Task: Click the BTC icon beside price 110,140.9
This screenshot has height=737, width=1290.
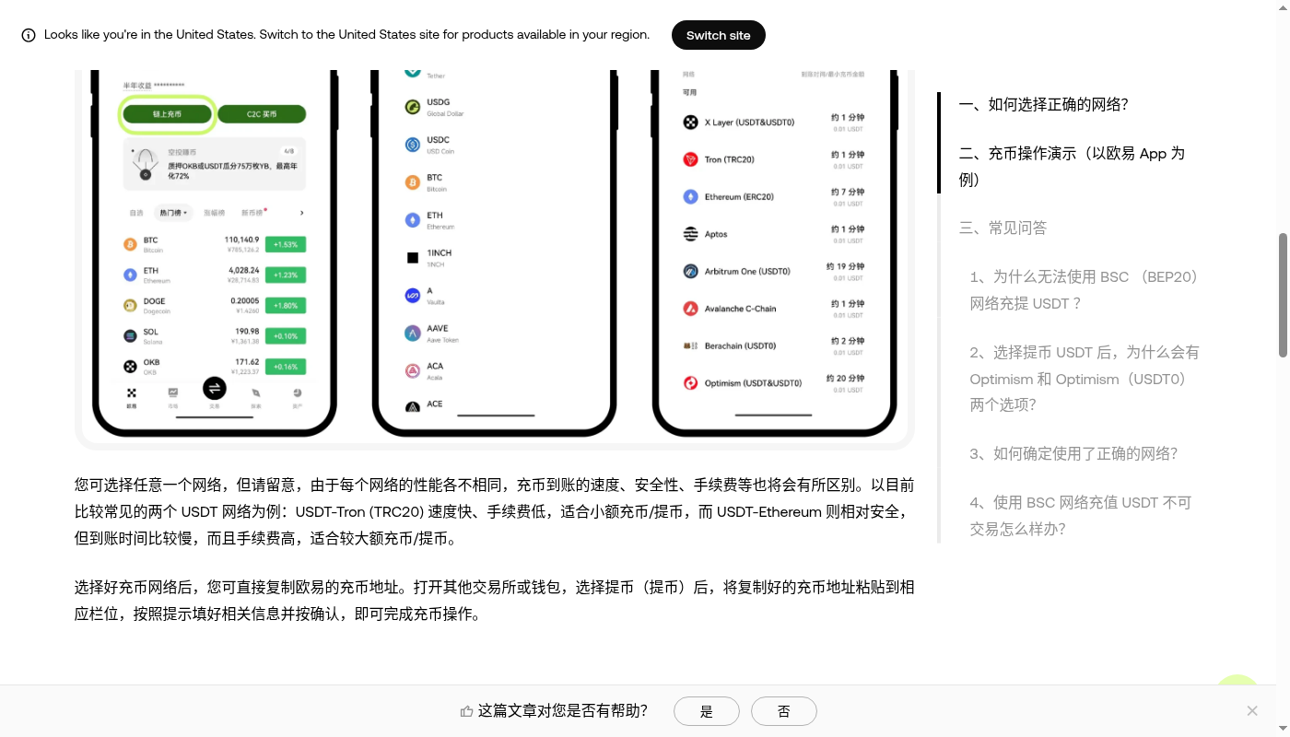Action: pyautogui.click(x=130, y=244)
